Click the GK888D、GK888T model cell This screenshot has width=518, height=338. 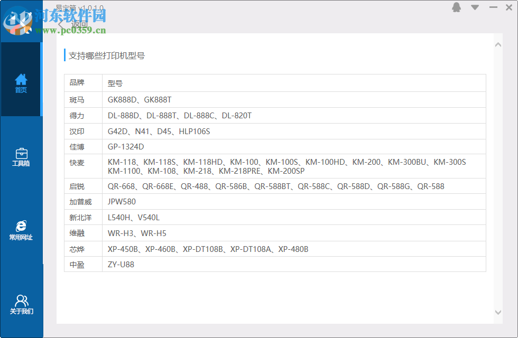[294, 100]
